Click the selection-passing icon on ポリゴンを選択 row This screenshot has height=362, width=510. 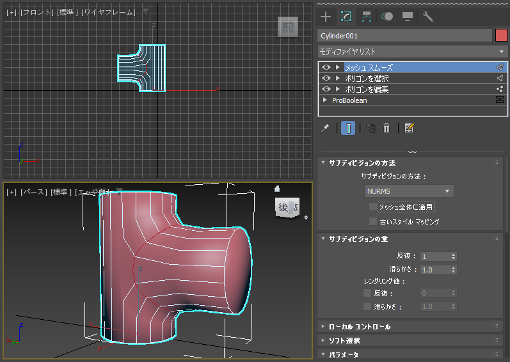coord(500,78)
